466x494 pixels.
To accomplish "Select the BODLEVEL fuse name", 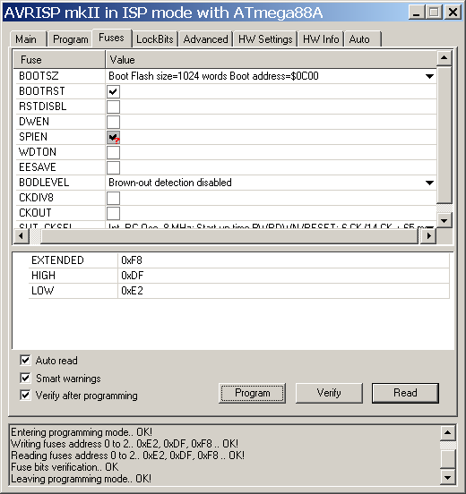I will click(44, 183).
